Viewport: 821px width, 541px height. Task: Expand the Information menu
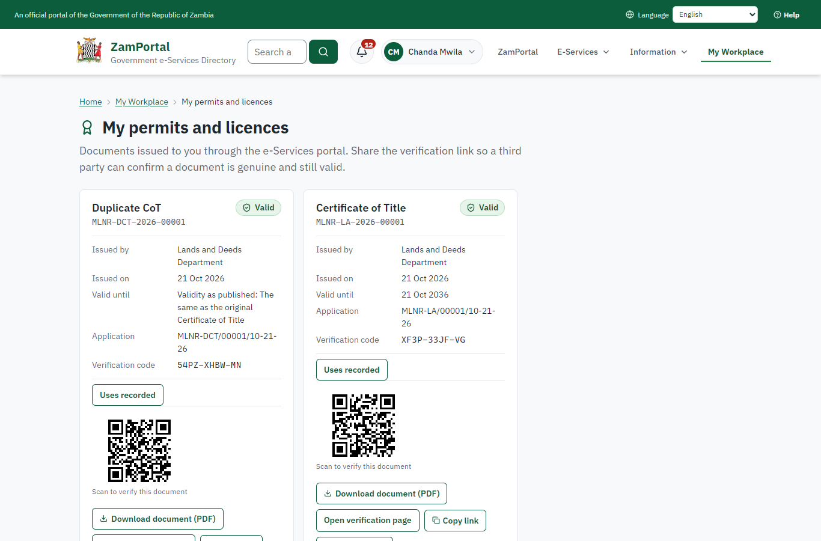coord(658,52)
